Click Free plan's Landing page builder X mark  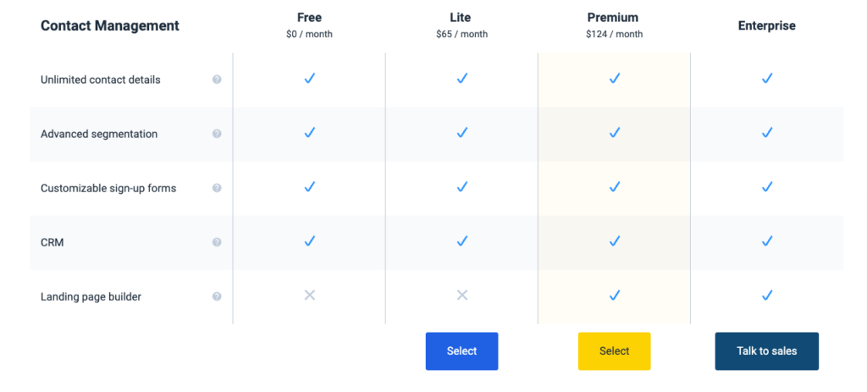point(310,295)
